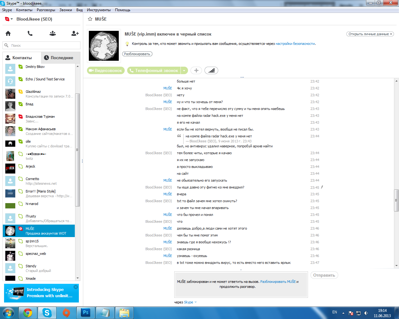Open the Вид menu

[x=79, y=10]
